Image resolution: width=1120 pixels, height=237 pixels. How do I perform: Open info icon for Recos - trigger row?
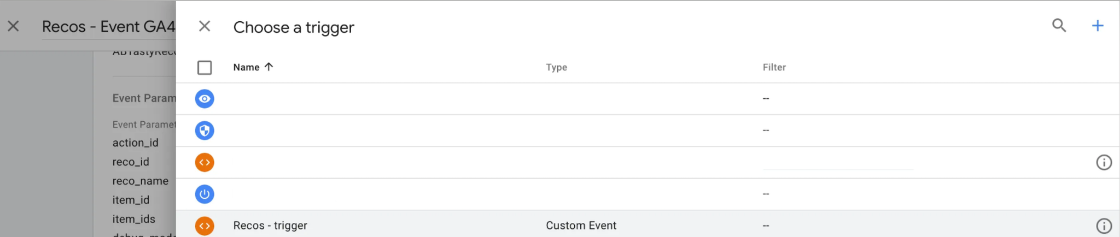click(1104, 226)
